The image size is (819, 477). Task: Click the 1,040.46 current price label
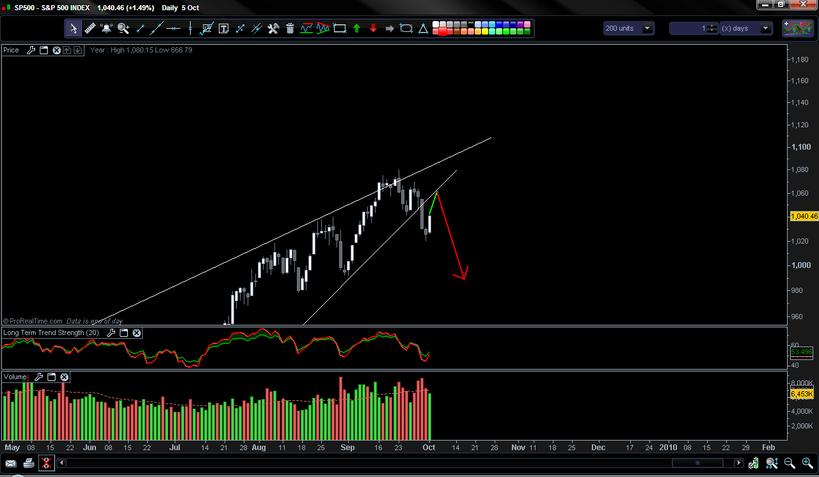[x=804, y=216]
